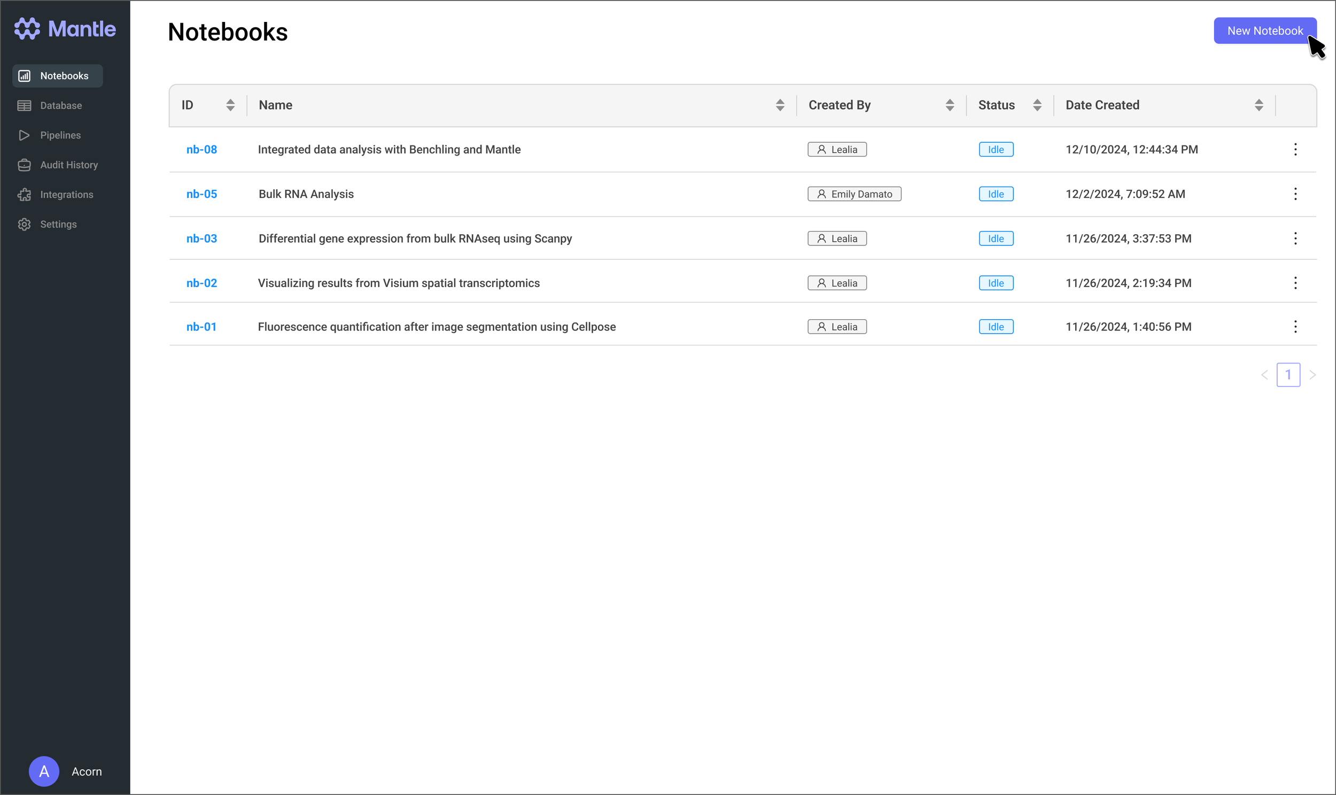Open notebook nb-03 link
The height and width of the screenshot is (795, 1336).
(x=201, y=238)
